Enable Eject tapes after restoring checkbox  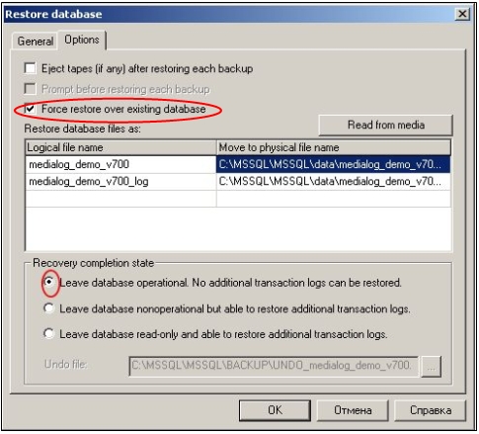pos(30,68)
